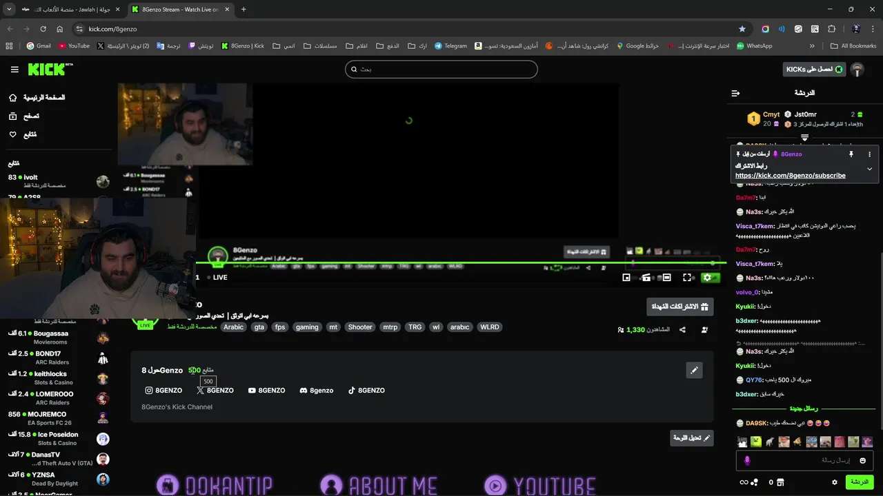This screenshot has width=883, height=496.
Task: Unpin the pinned chat message
Action: pyautogui.click(x=851, y=154)
